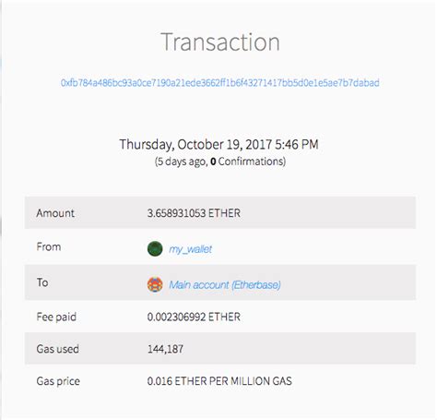
Task: Click the Transaction page heading
Action: tap(220, 42)
